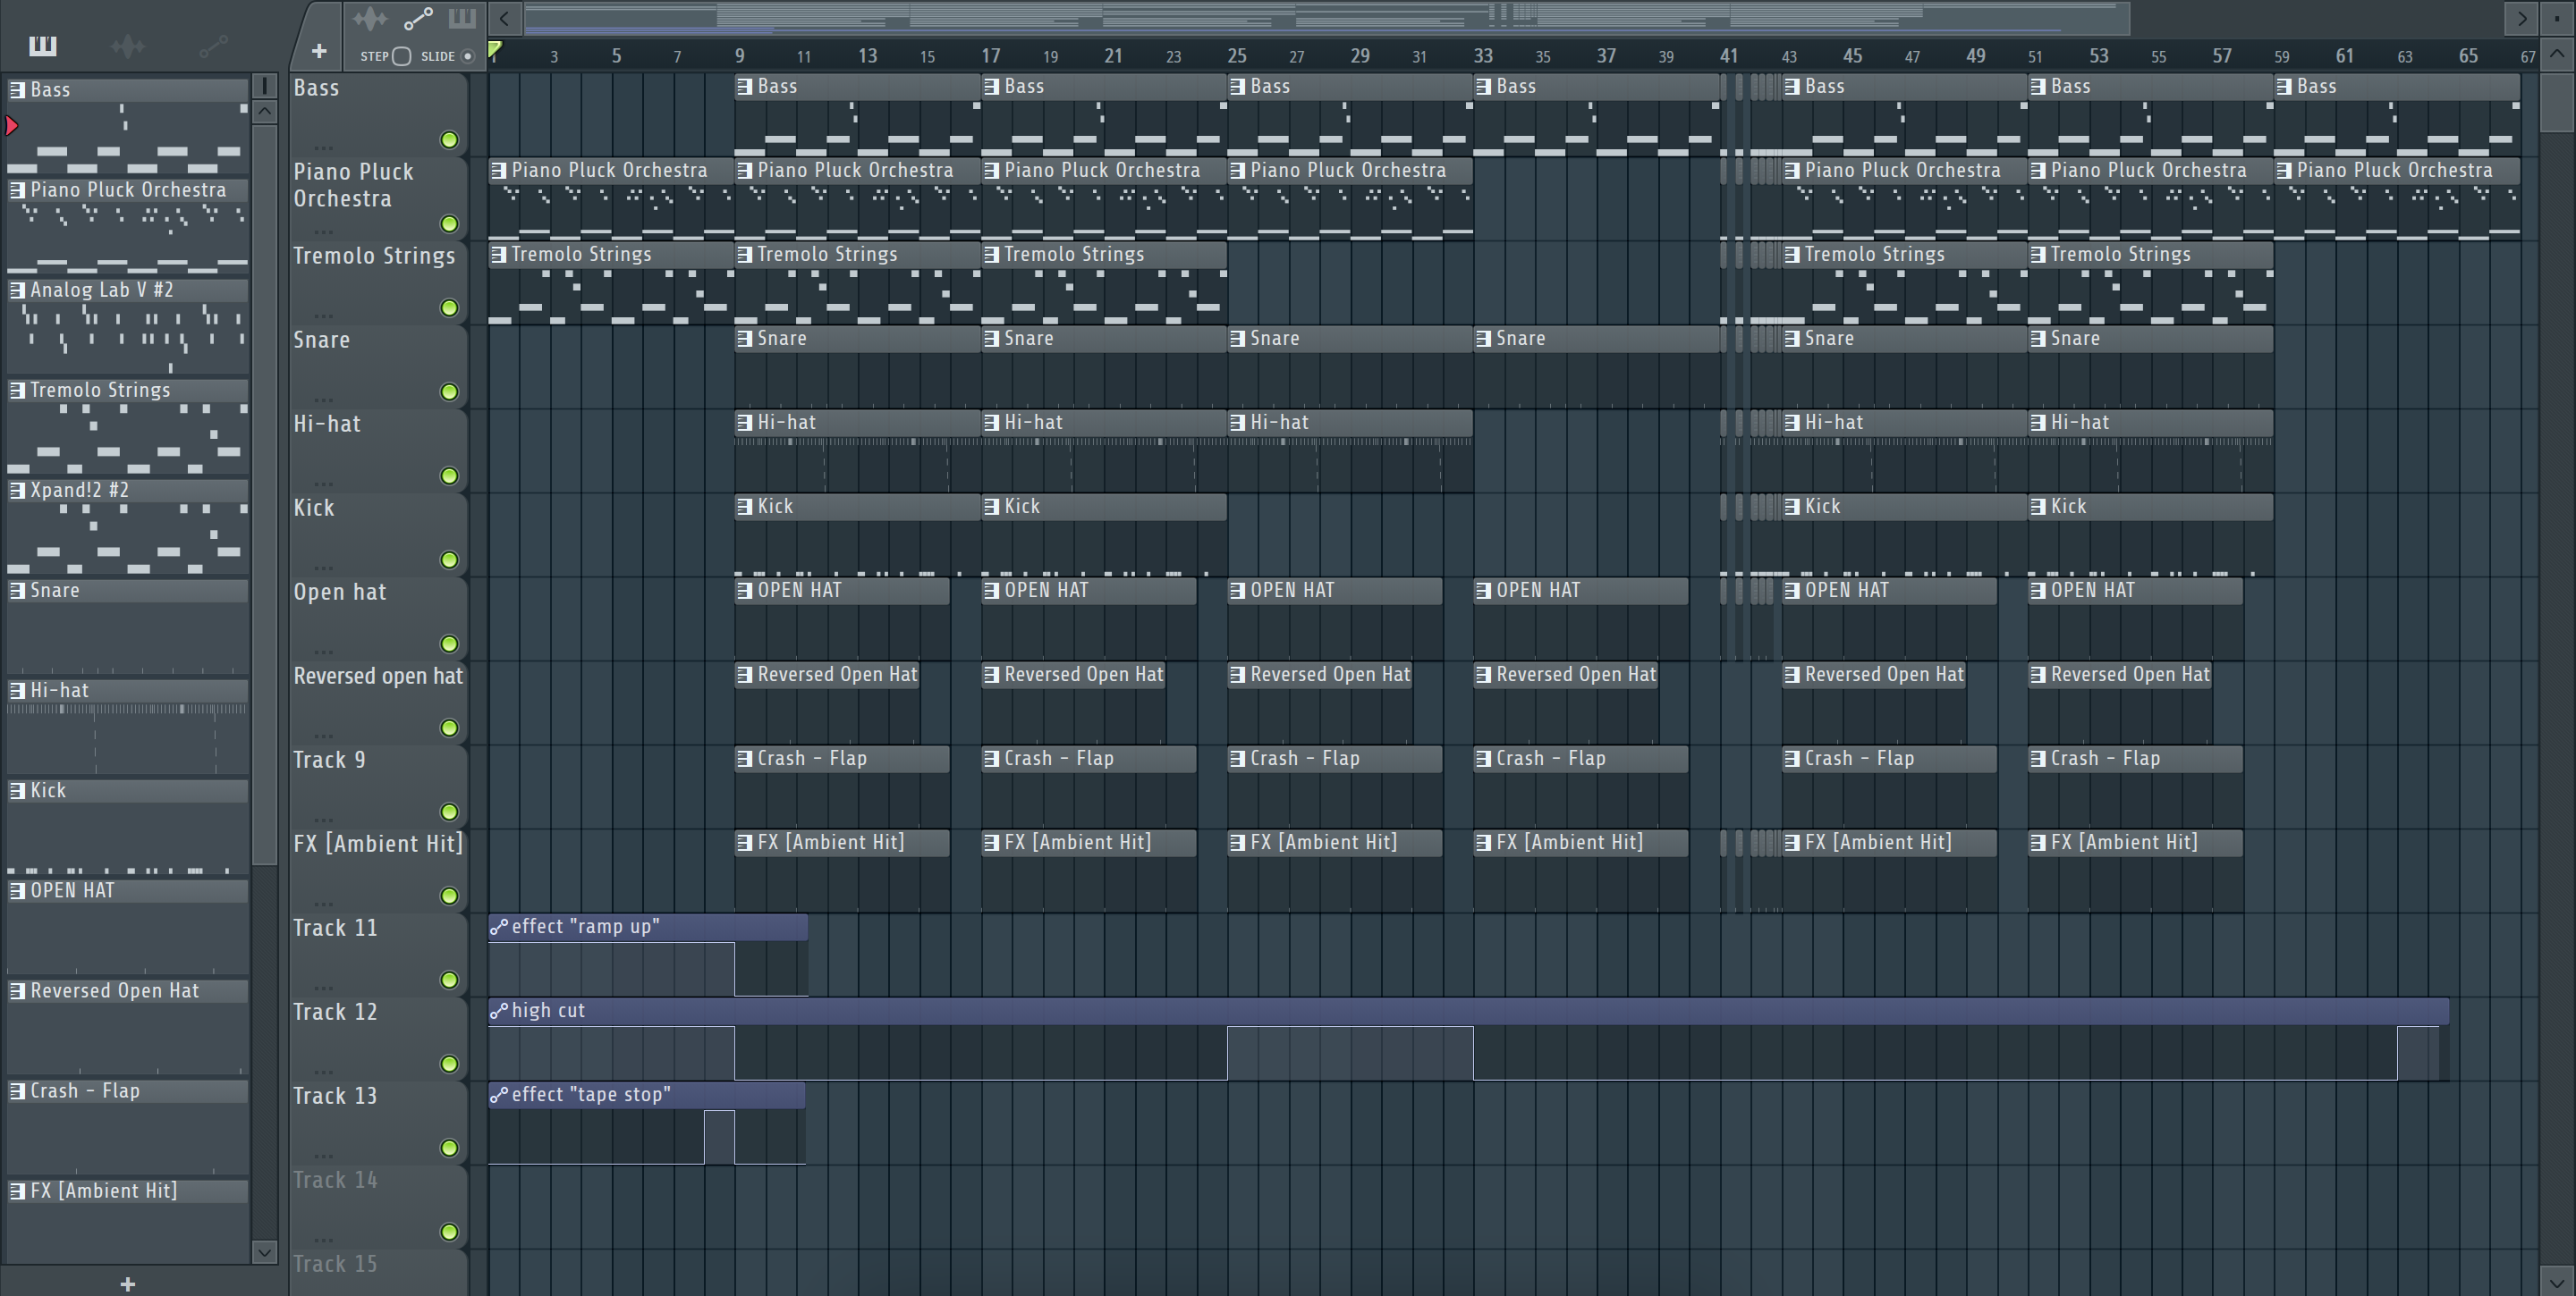Image resolution: width=2576 pixels, height=1296 pixels.
Task: Mute the Hi-hat track
Action: (450, 475)
